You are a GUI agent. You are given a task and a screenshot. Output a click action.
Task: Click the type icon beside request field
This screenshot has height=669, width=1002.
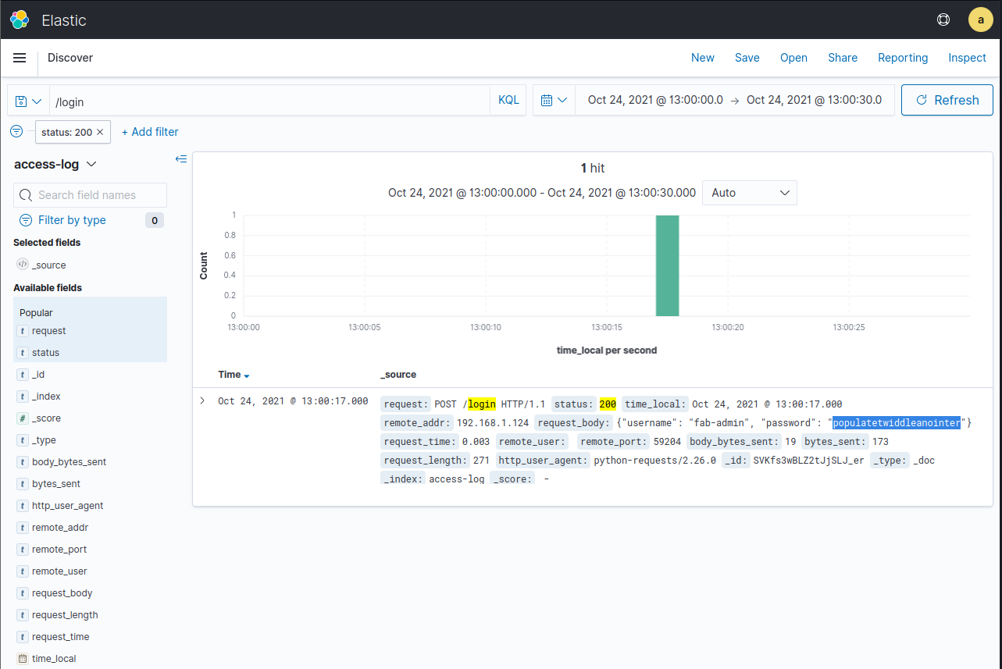tap(22, 331)
